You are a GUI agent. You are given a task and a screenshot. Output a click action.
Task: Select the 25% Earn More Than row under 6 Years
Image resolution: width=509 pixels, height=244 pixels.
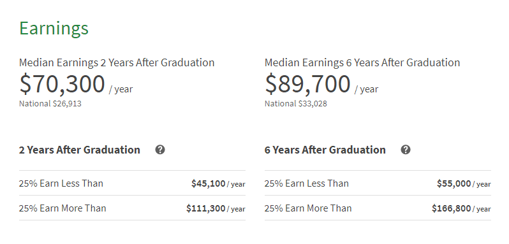coord(378,208)
